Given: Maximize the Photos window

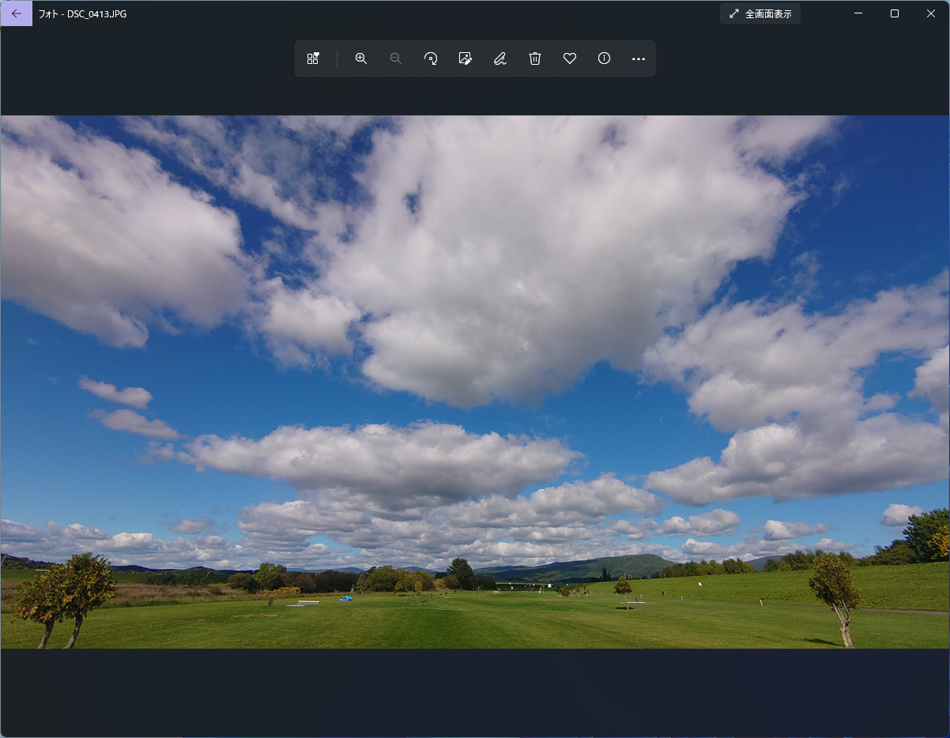Looking at the screenshot, I should point(895,13).
